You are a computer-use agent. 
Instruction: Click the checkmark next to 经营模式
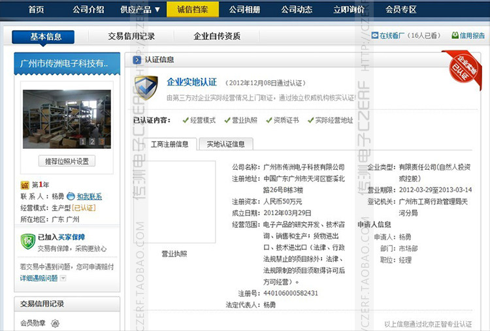(186, 120)
